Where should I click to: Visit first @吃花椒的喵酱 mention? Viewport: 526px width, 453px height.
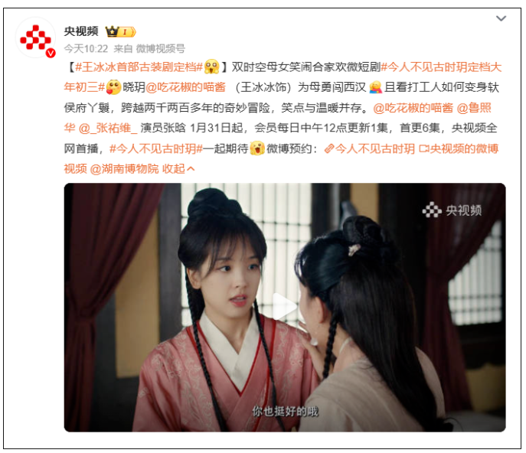185,87
